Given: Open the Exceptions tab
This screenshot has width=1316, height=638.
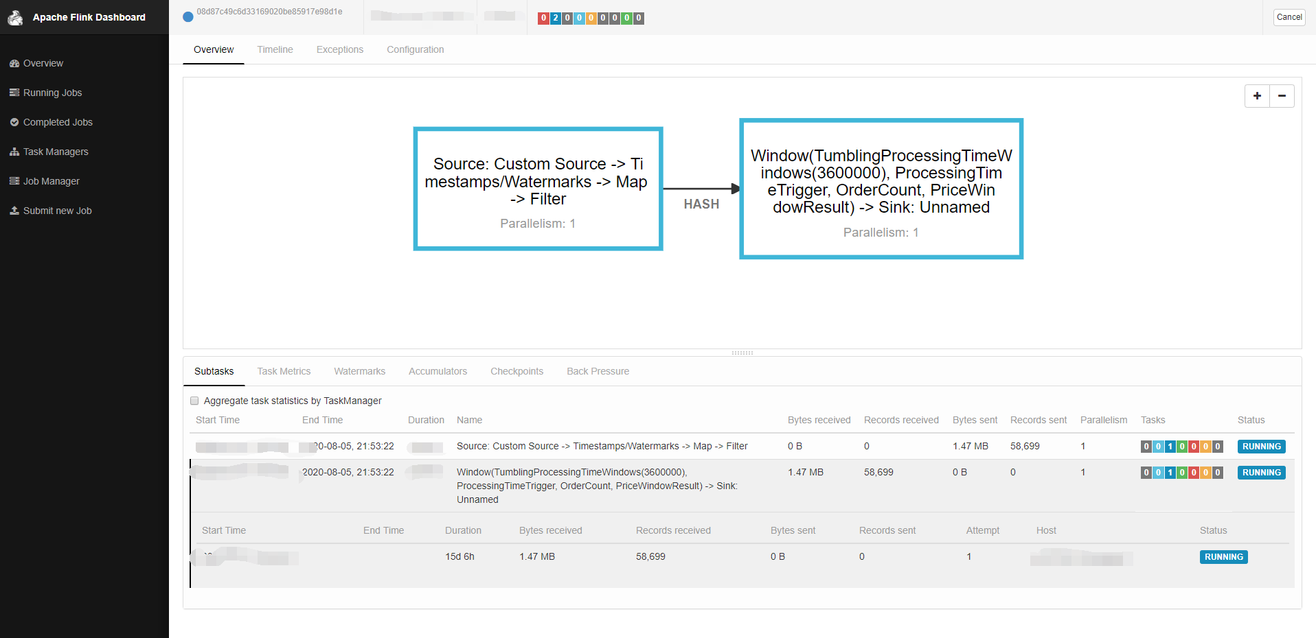Looking at the screenshot, I should click(x=340, y=49).
